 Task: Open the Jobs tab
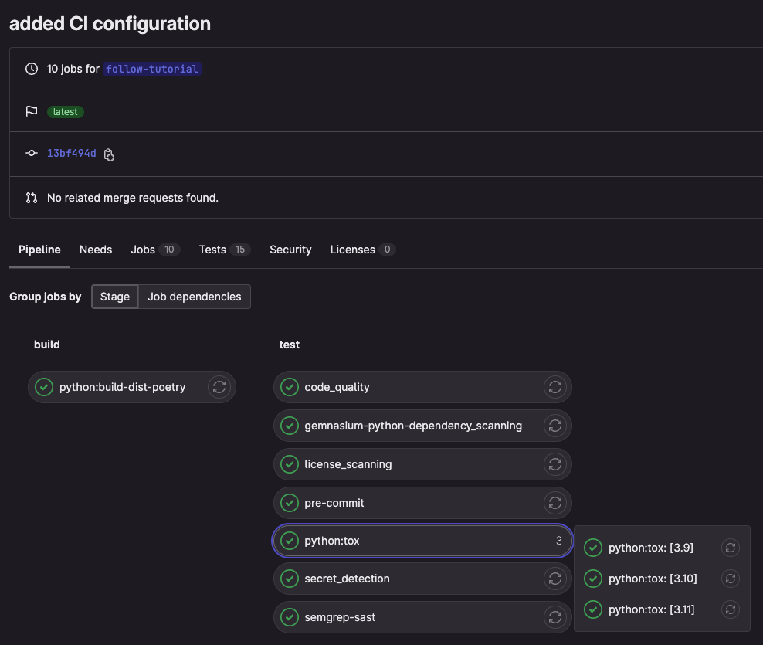coord(144,250)
